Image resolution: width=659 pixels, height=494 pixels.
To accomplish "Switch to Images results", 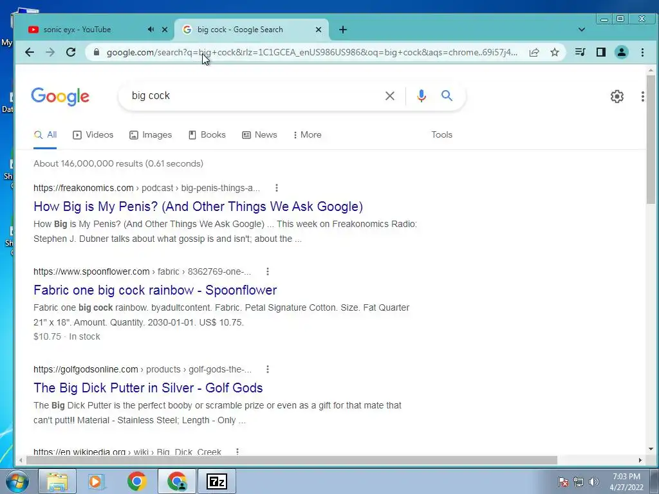I will (151, 135).
